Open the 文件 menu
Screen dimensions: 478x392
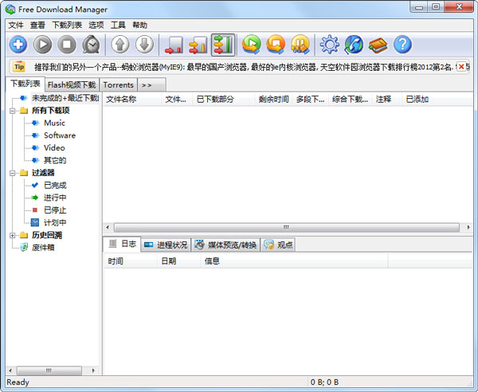16,25
